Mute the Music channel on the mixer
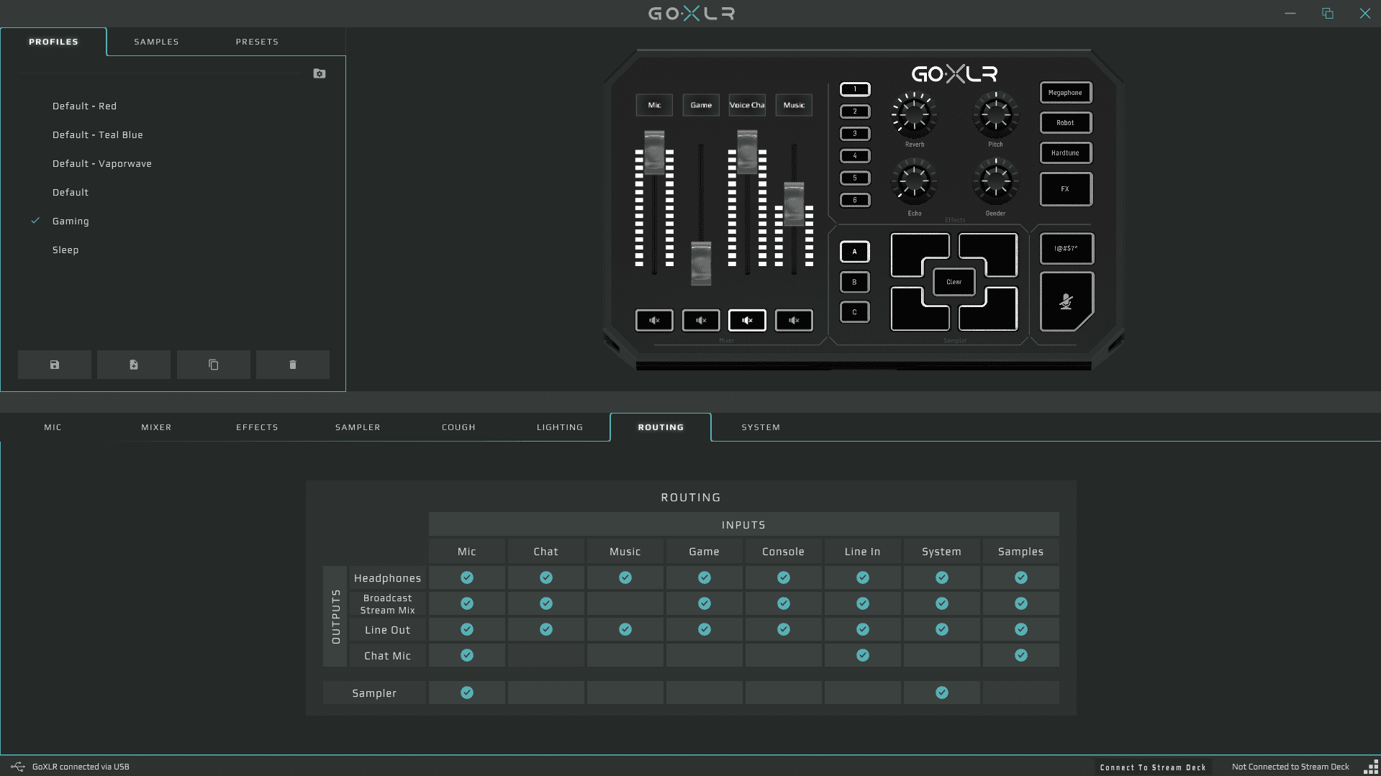 pyautogui.click(x=794, y=320)
